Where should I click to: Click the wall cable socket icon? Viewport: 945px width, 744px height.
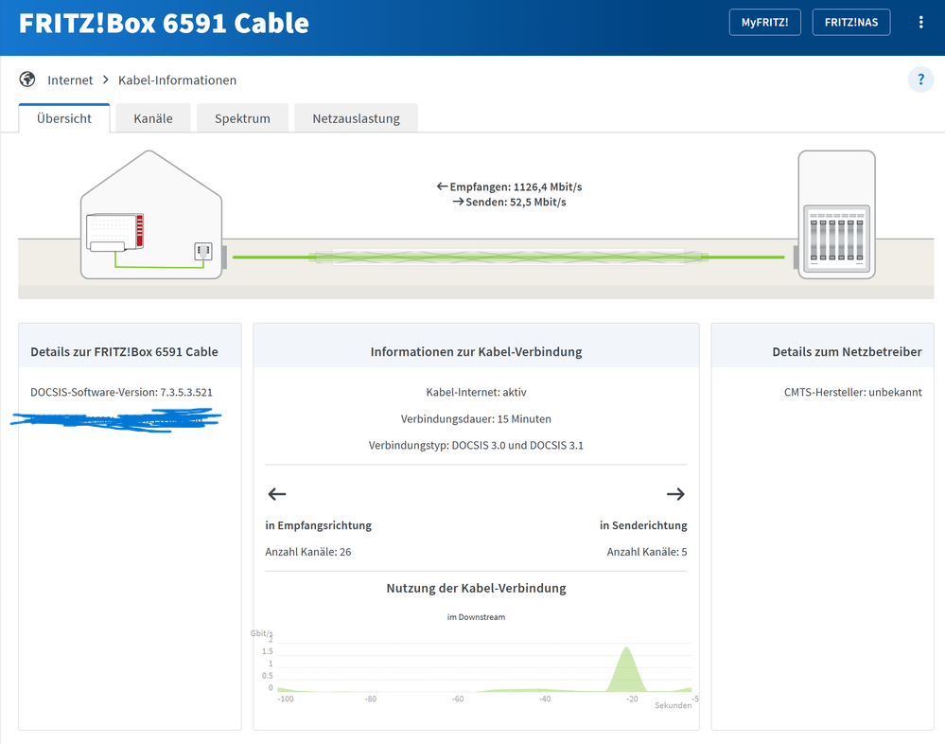203,251
